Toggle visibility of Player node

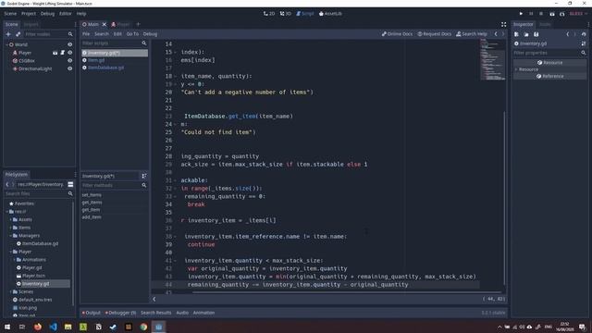pos(70,53)
